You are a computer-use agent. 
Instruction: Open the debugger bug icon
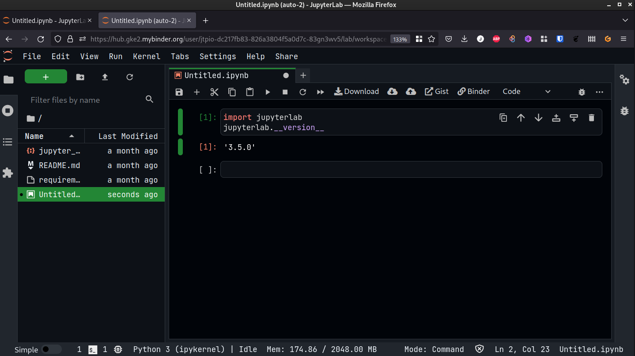(582, 92)
